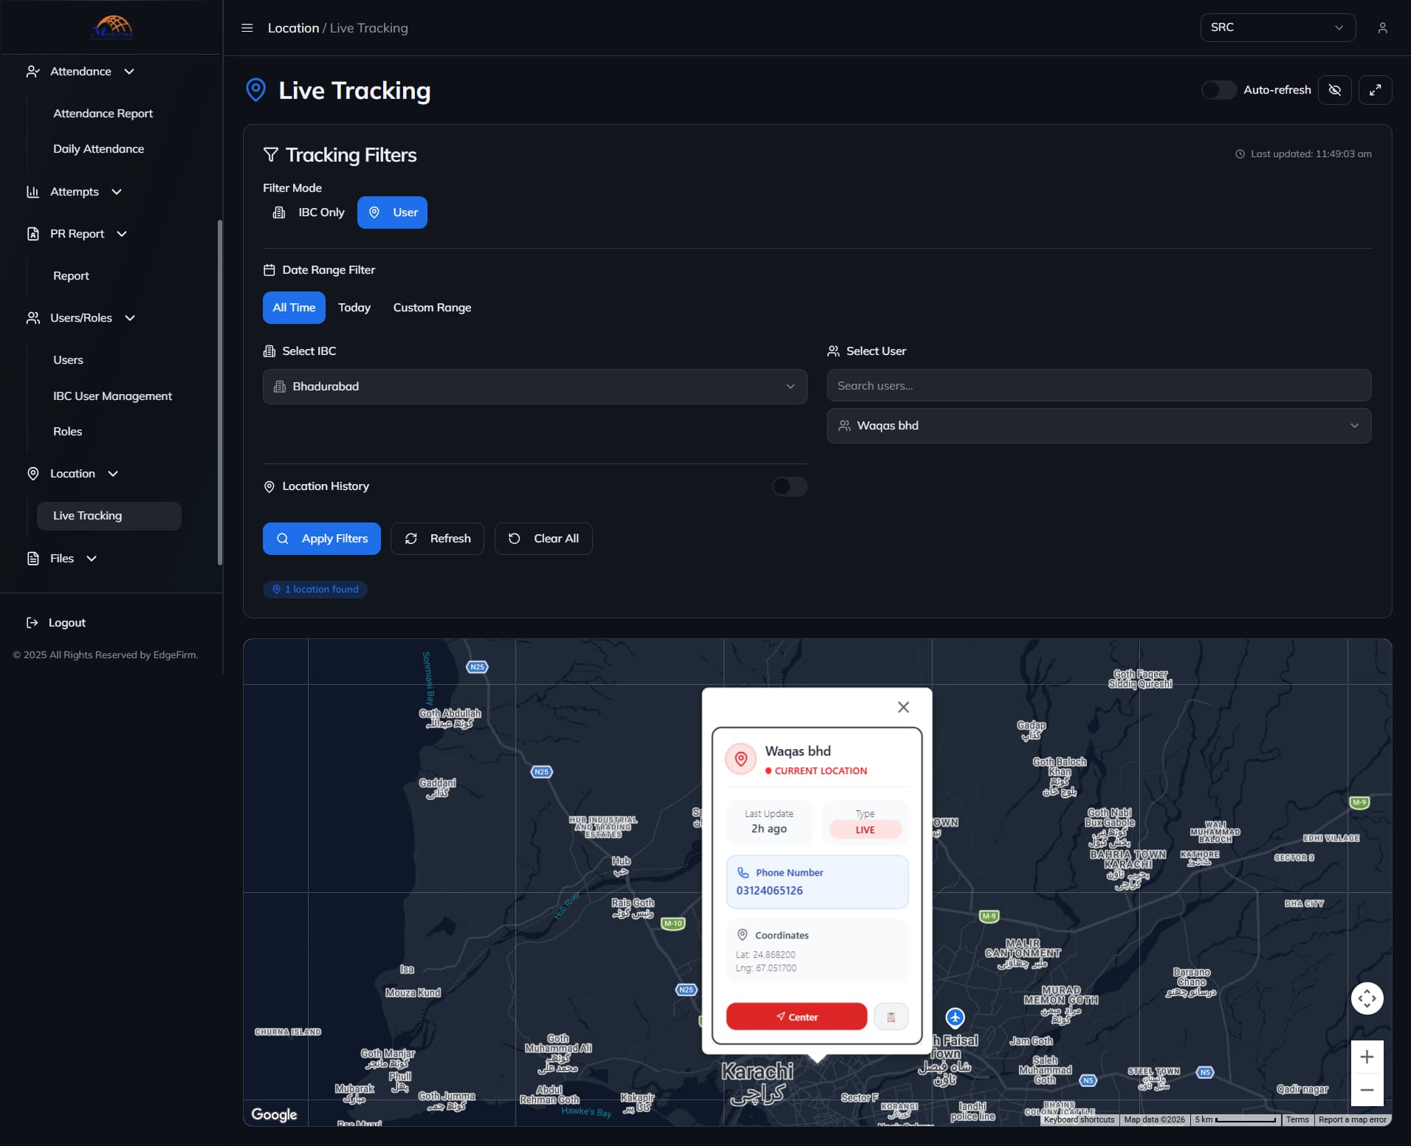1411x1146 pixels.
Task: Turn on Location History switch
Action: [789, 486]
